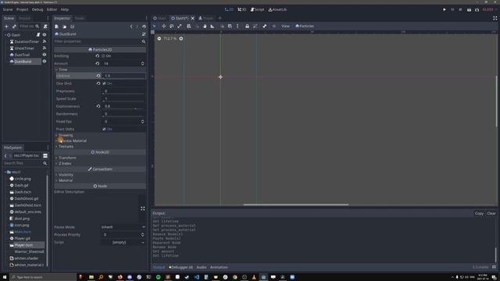Go to previous object in Inspector history
This screenshot has height=281, width=500.
[x=131, y=27]
